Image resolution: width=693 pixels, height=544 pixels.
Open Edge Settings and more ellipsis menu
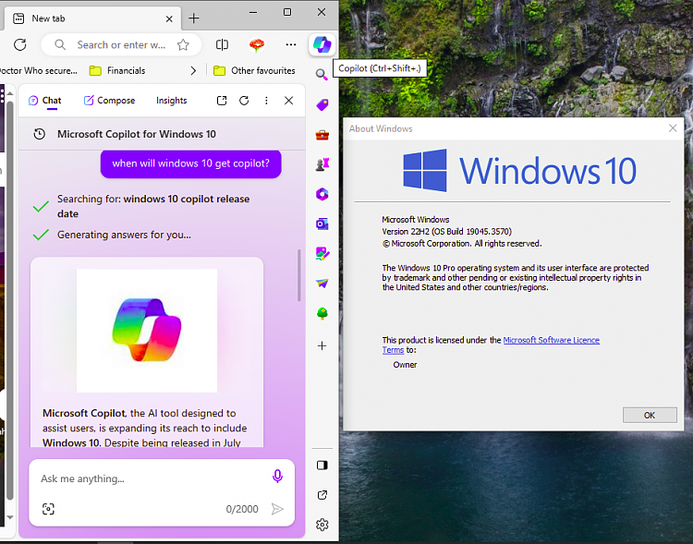[291, 44]
